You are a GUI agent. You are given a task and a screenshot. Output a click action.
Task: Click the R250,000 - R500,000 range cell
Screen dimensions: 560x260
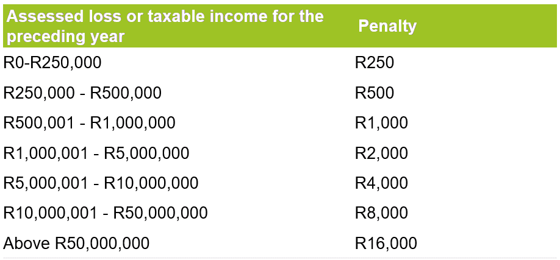[82, 93]
